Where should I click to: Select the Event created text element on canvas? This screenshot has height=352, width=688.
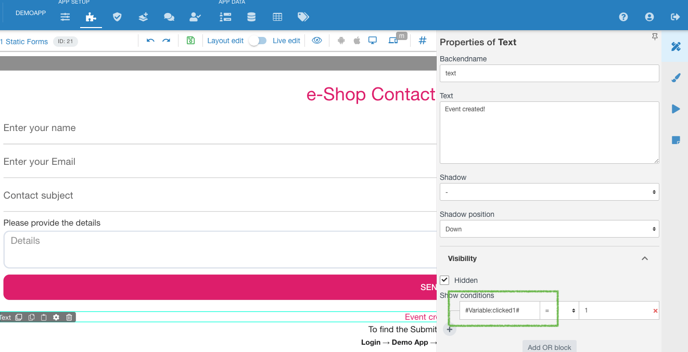click(421, 317)
